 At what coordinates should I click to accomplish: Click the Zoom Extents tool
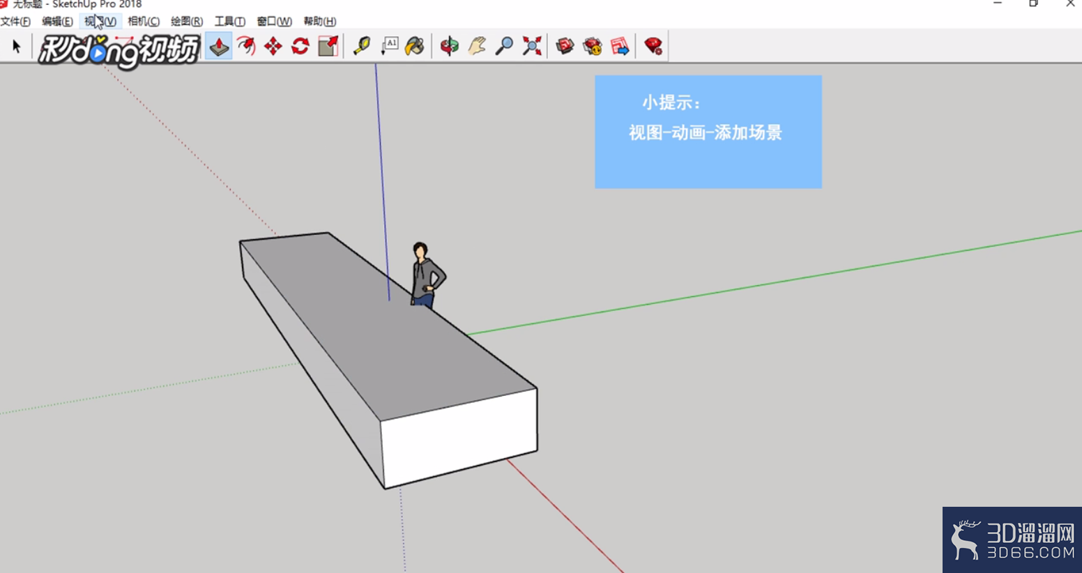click(532, 46)
